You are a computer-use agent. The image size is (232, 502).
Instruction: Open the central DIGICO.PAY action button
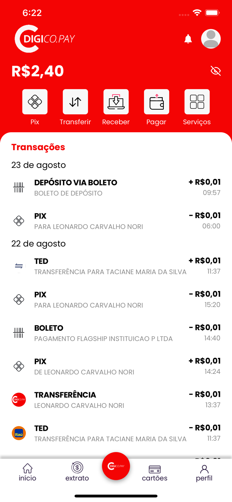[x=116, y=466]
